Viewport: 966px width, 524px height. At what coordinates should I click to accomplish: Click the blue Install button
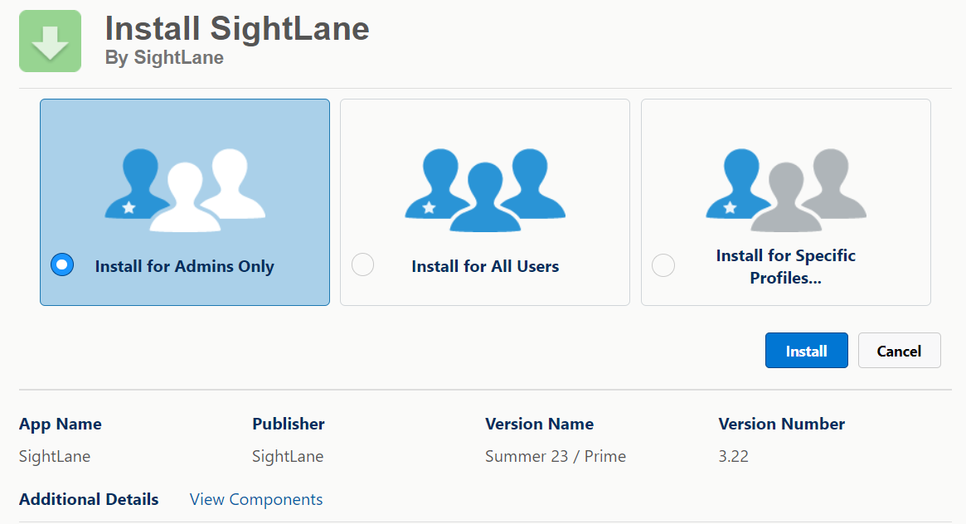point(807,351)
